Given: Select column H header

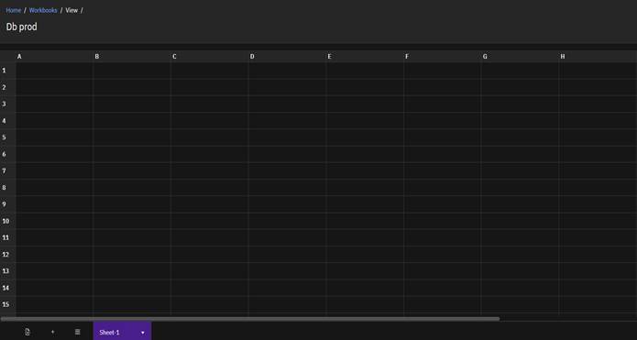Looking at the screenshot, I should tap(598, 57).
